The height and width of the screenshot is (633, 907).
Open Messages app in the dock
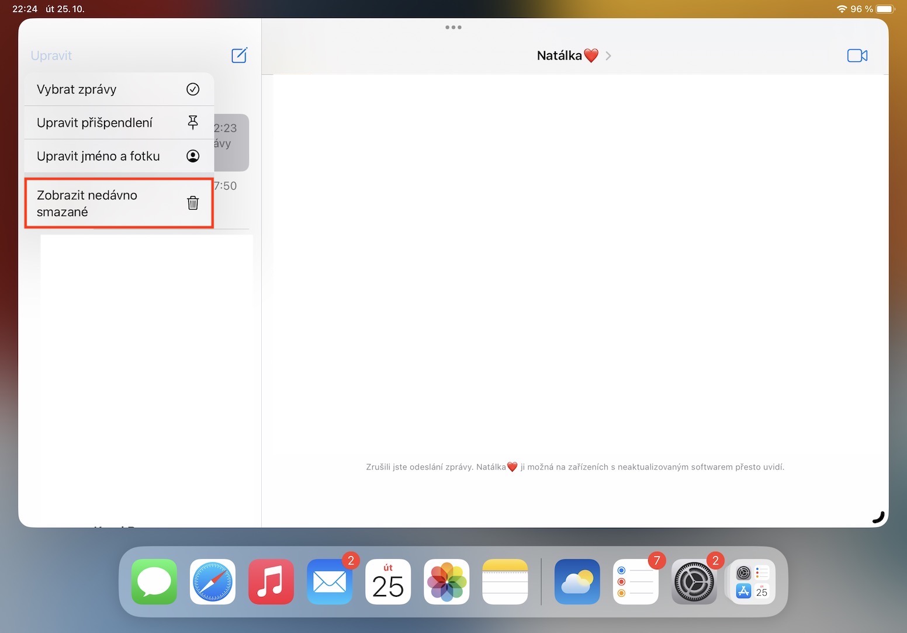(x=154, y=582)
